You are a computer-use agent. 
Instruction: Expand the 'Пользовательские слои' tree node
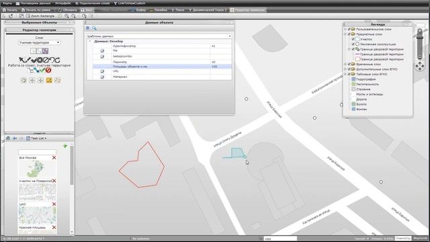click(x=345, y=29)
